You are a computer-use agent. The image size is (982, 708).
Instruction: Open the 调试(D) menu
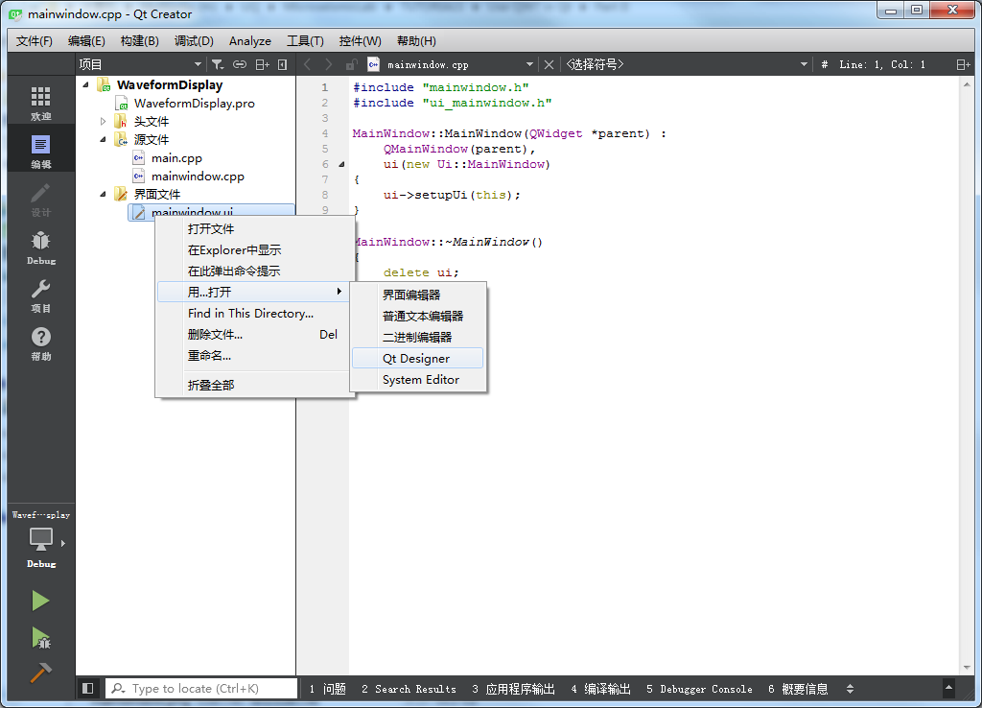pos(194,40)
